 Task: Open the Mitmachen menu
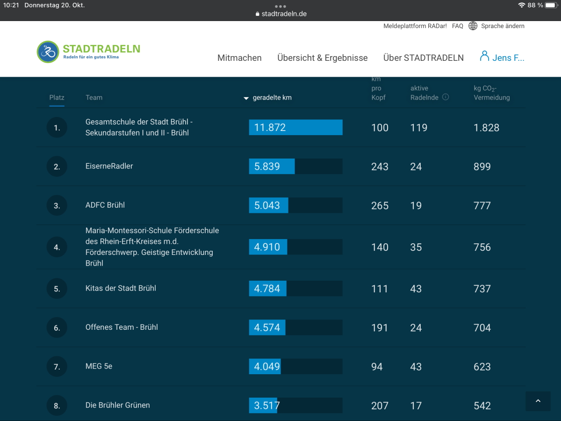[x=239, y=58]
